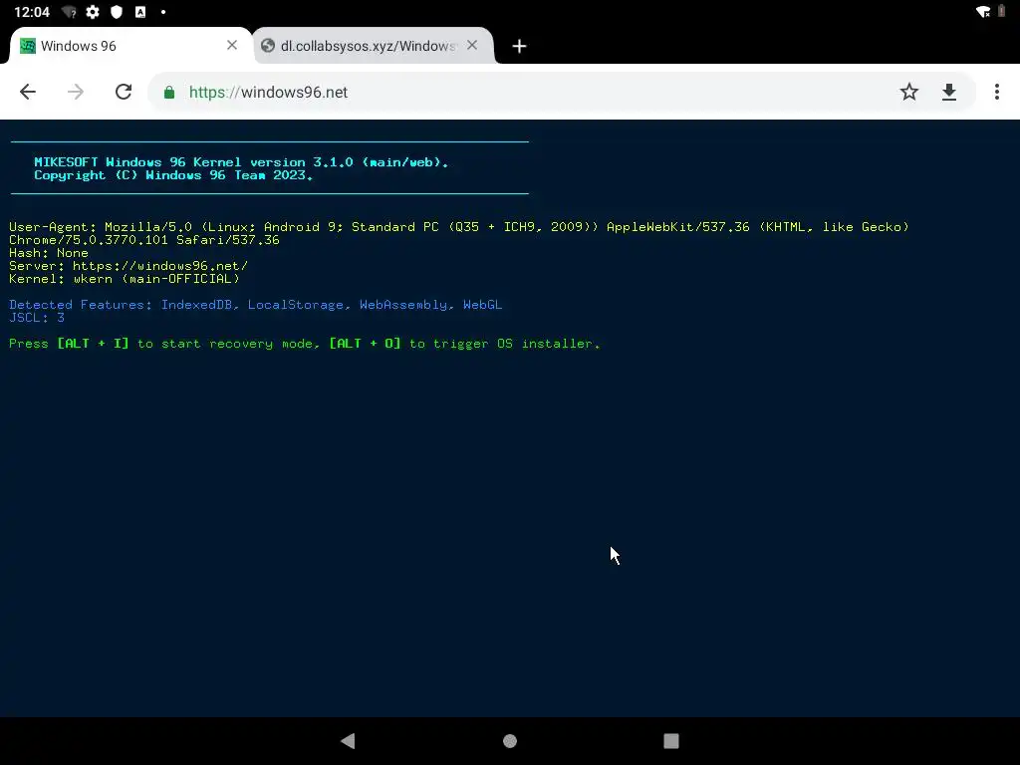Click the 'Kernel: wkern (main-OFFICIAL)' line
Viewport: 1020px width, 765px height.
[125, 279]
